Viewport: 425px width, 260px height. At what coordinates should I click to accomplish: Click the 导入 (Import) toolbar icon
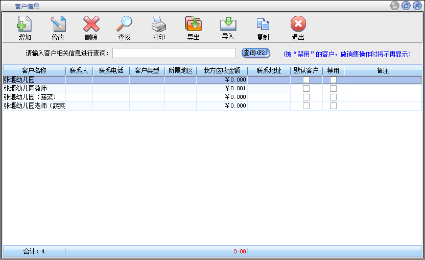pyautogui.click(x=228, y=24)
